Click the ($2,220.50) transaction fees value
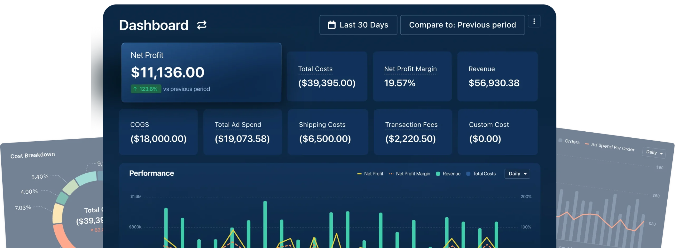 pos(411,139)
